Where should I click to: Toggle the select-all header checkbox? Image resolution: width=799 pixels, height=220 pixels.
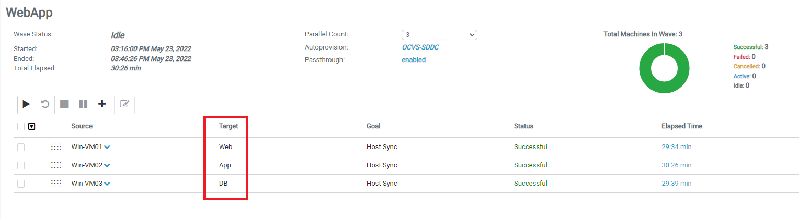pos(21,126)
